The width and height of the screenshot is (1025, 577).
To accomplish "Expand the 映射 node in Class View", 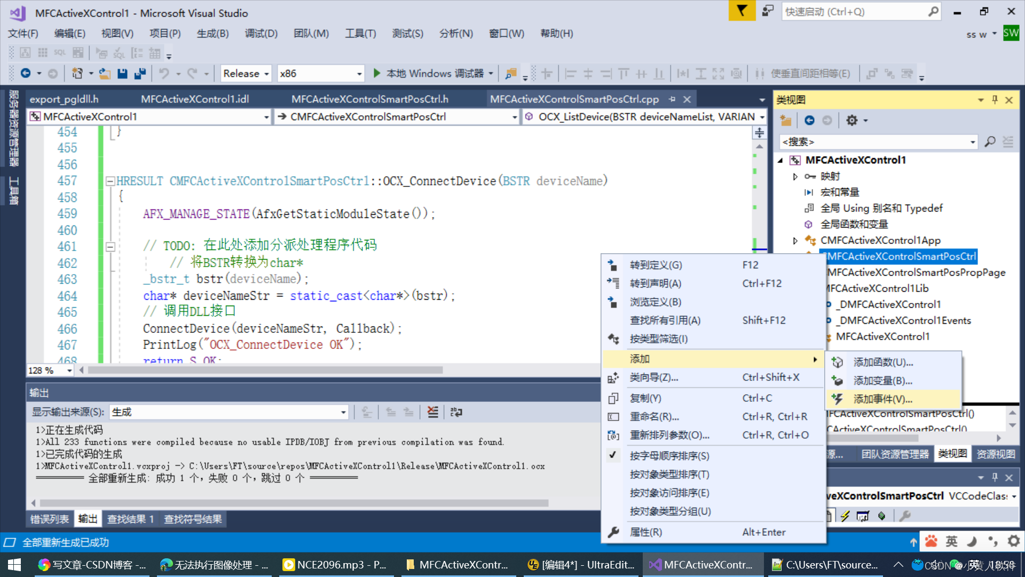I will pos(795,176).
